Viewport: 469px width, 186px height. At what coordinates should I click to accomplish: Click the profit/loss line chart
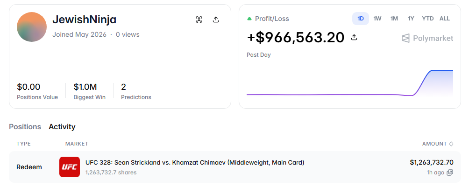click(350, 83)
